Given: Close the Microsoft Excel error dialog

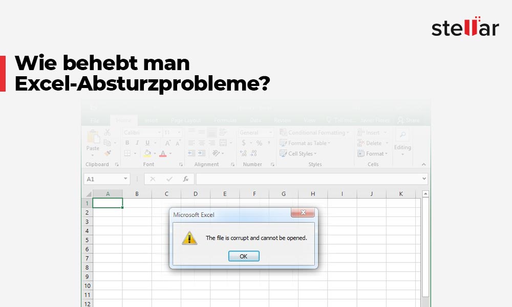Looking at the screenshot, I should [x=303, y=212].
